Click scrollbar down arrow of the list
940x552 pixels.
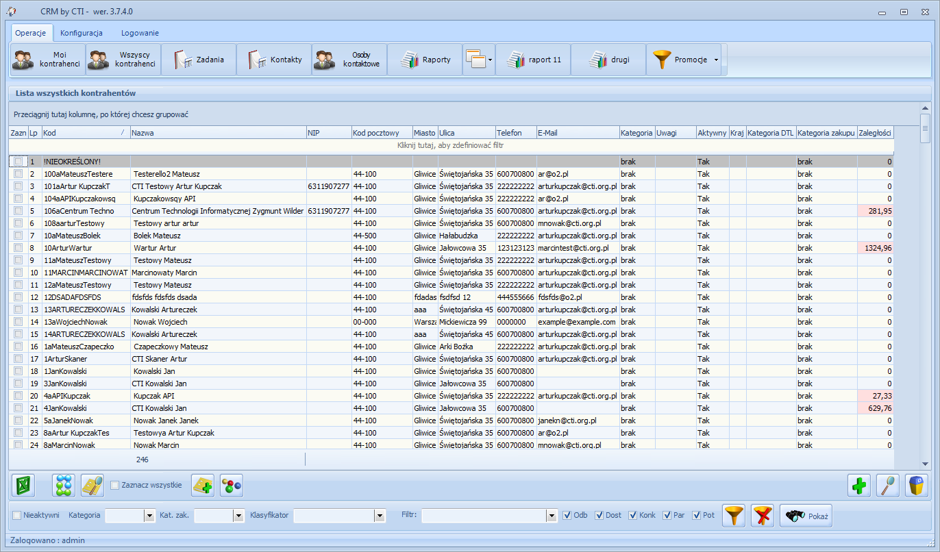coord(924,463)
